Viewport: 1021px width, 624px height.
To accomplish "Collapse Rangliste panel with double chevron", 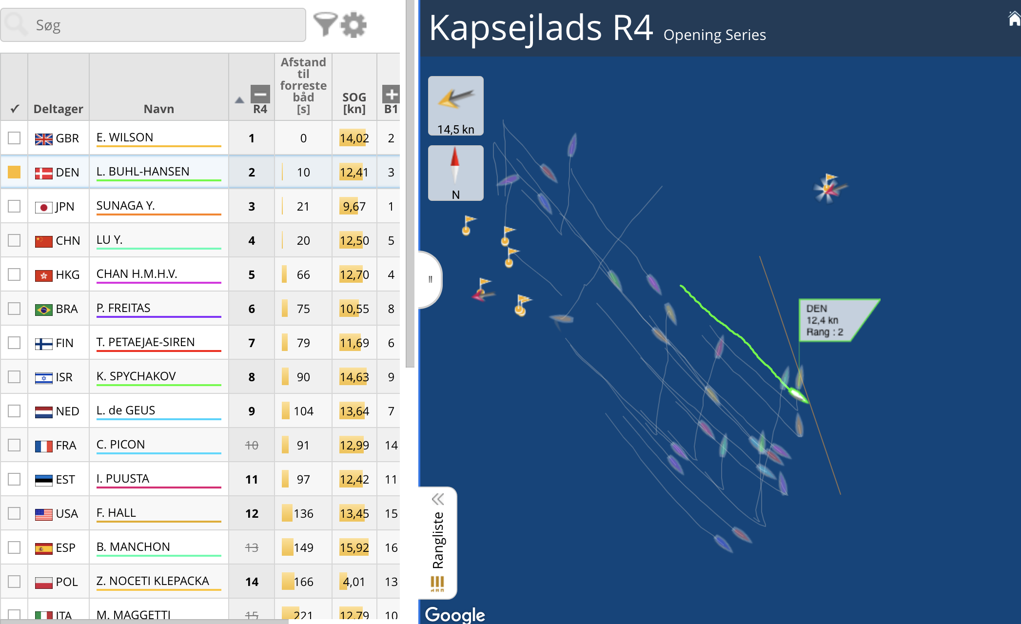I will click(437, 499).
